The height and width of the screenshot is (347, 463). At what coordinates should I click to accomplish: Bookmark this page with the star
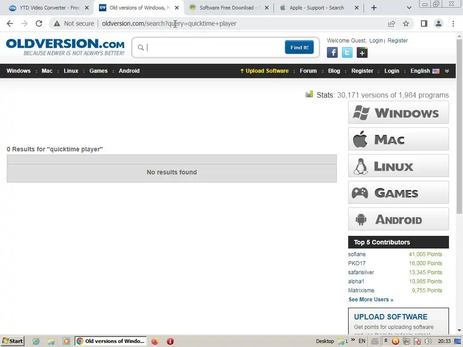[406, 23]
